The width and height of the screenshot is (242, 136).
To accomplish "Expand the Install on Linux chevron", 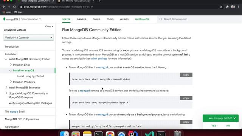I will (x=11, y=65).
